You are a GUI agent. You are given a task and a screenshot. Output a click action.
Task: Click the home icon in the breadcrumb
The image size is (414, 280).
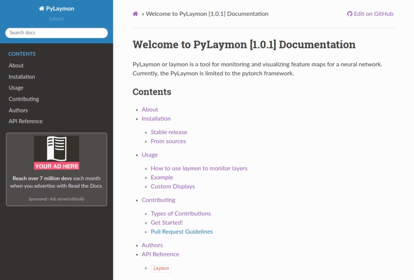coord(135,14)
